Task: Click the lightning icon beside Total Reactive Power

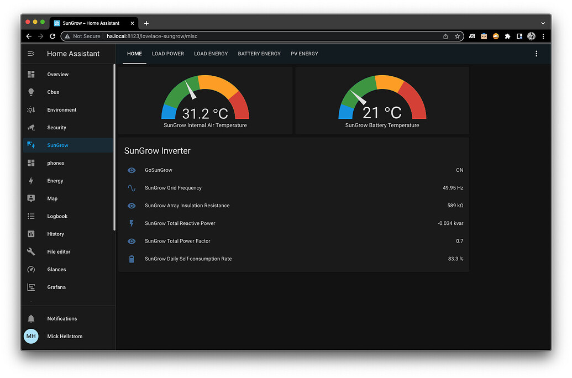Action: tap(132, 223)
